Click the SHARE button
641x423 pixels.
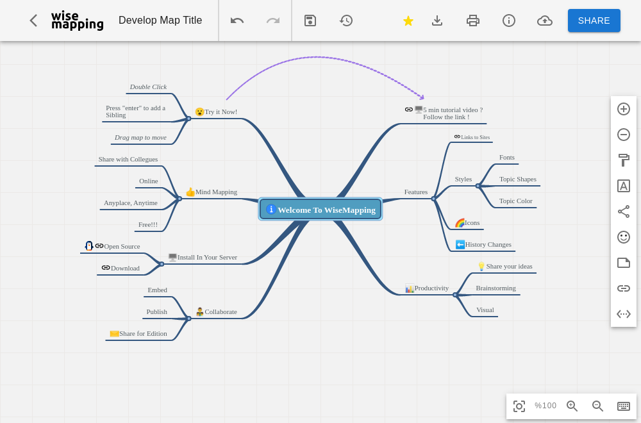coord(594,21)
